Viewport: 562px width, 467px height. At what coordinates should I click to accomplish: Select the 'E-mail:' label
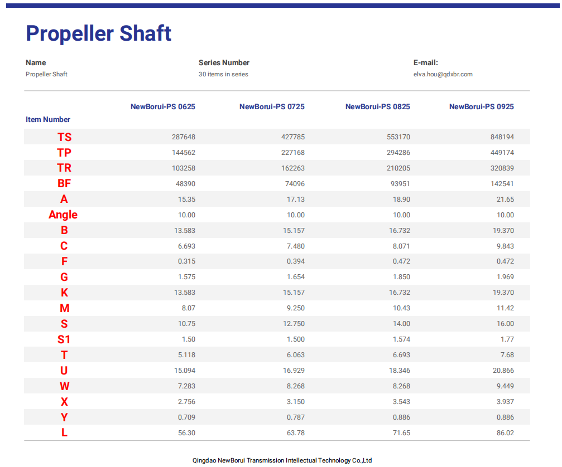[x=426, y=62]
